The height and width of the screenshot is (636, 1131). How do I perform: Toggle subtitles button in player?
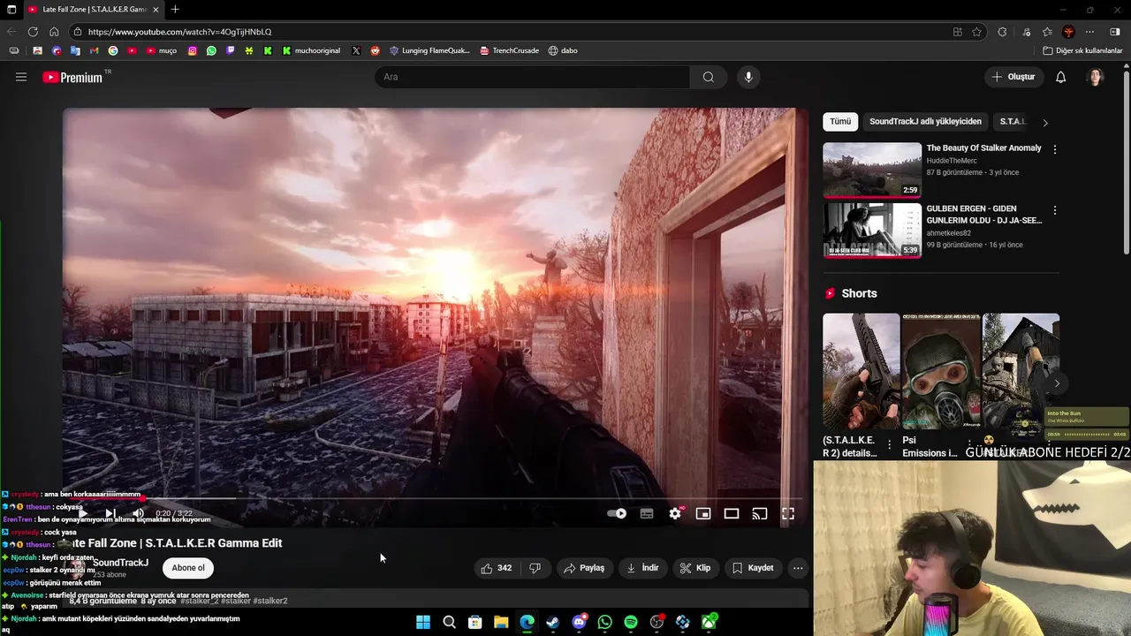(647, 513)
